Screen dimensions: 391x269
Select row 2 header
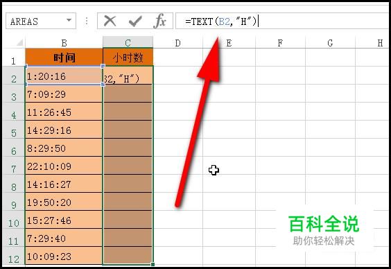[x=14, y=76]
